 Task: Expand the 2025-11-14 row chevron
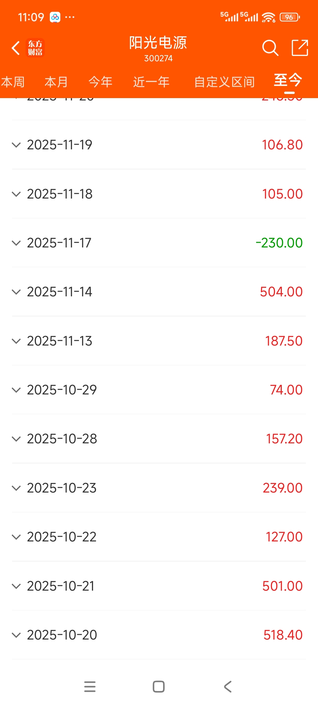16,292
